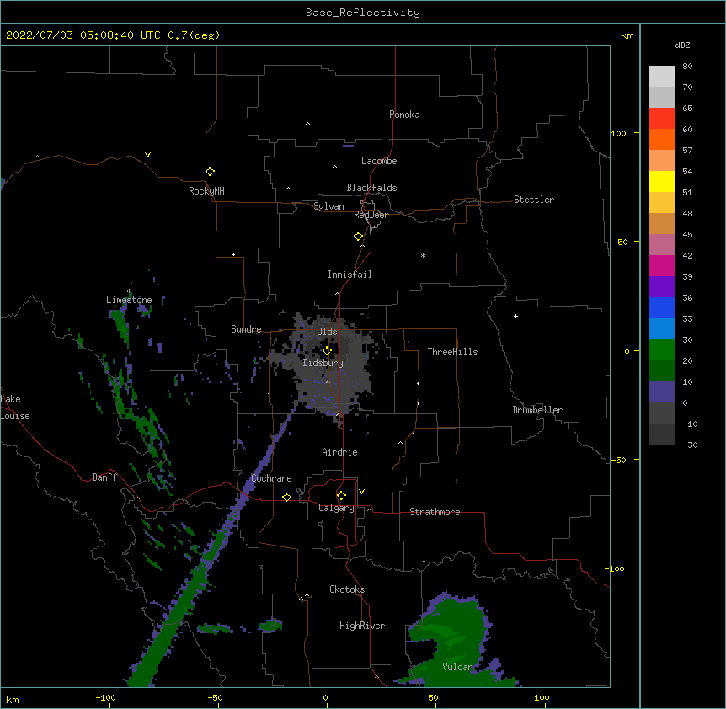Click the 80 value in dBZ legend
The image size is (726, 709).
coord(687,67)
